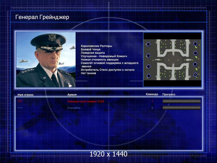Click 'Улучшение - Невидимый Команч' text

[104, 56]
